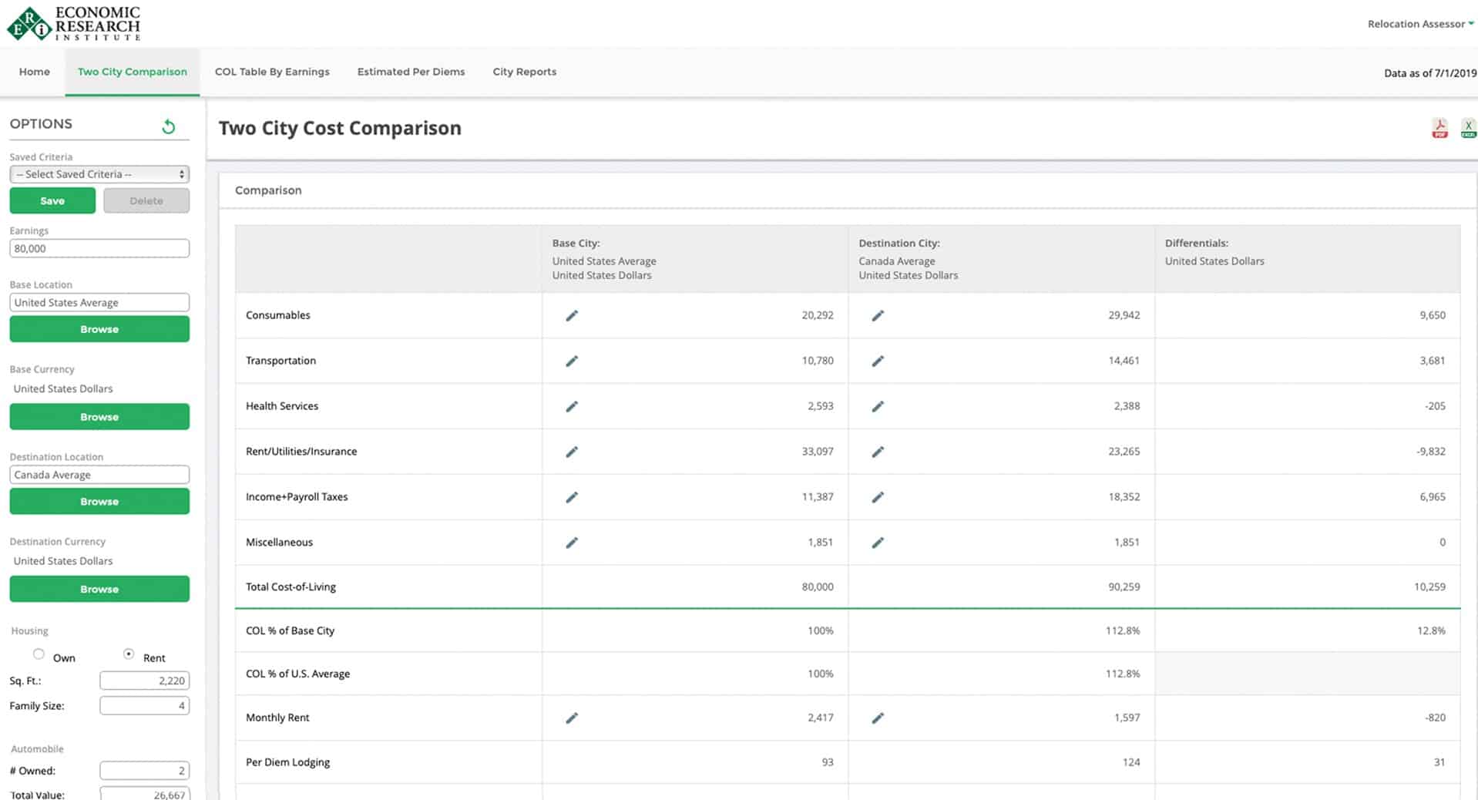1478x800 pixels.
Task: Browse for a Destination Location
Action: pos(99,501)
